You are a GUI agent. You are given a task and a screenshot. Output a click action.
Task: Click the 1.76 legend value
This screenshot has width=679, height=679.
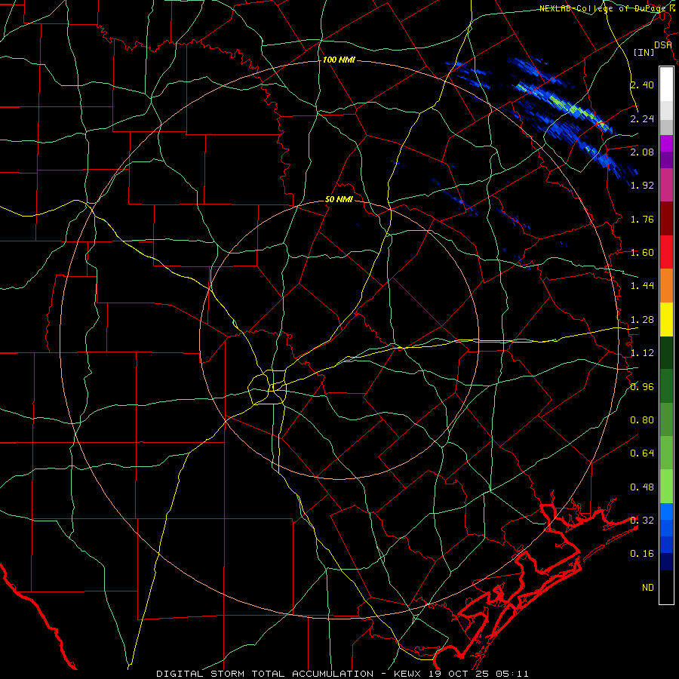tap(642, 219)
